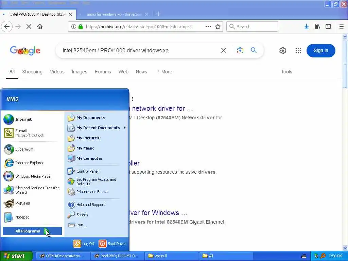Open Internet from the Start menu
348x261 pixels.
[32, 119]
